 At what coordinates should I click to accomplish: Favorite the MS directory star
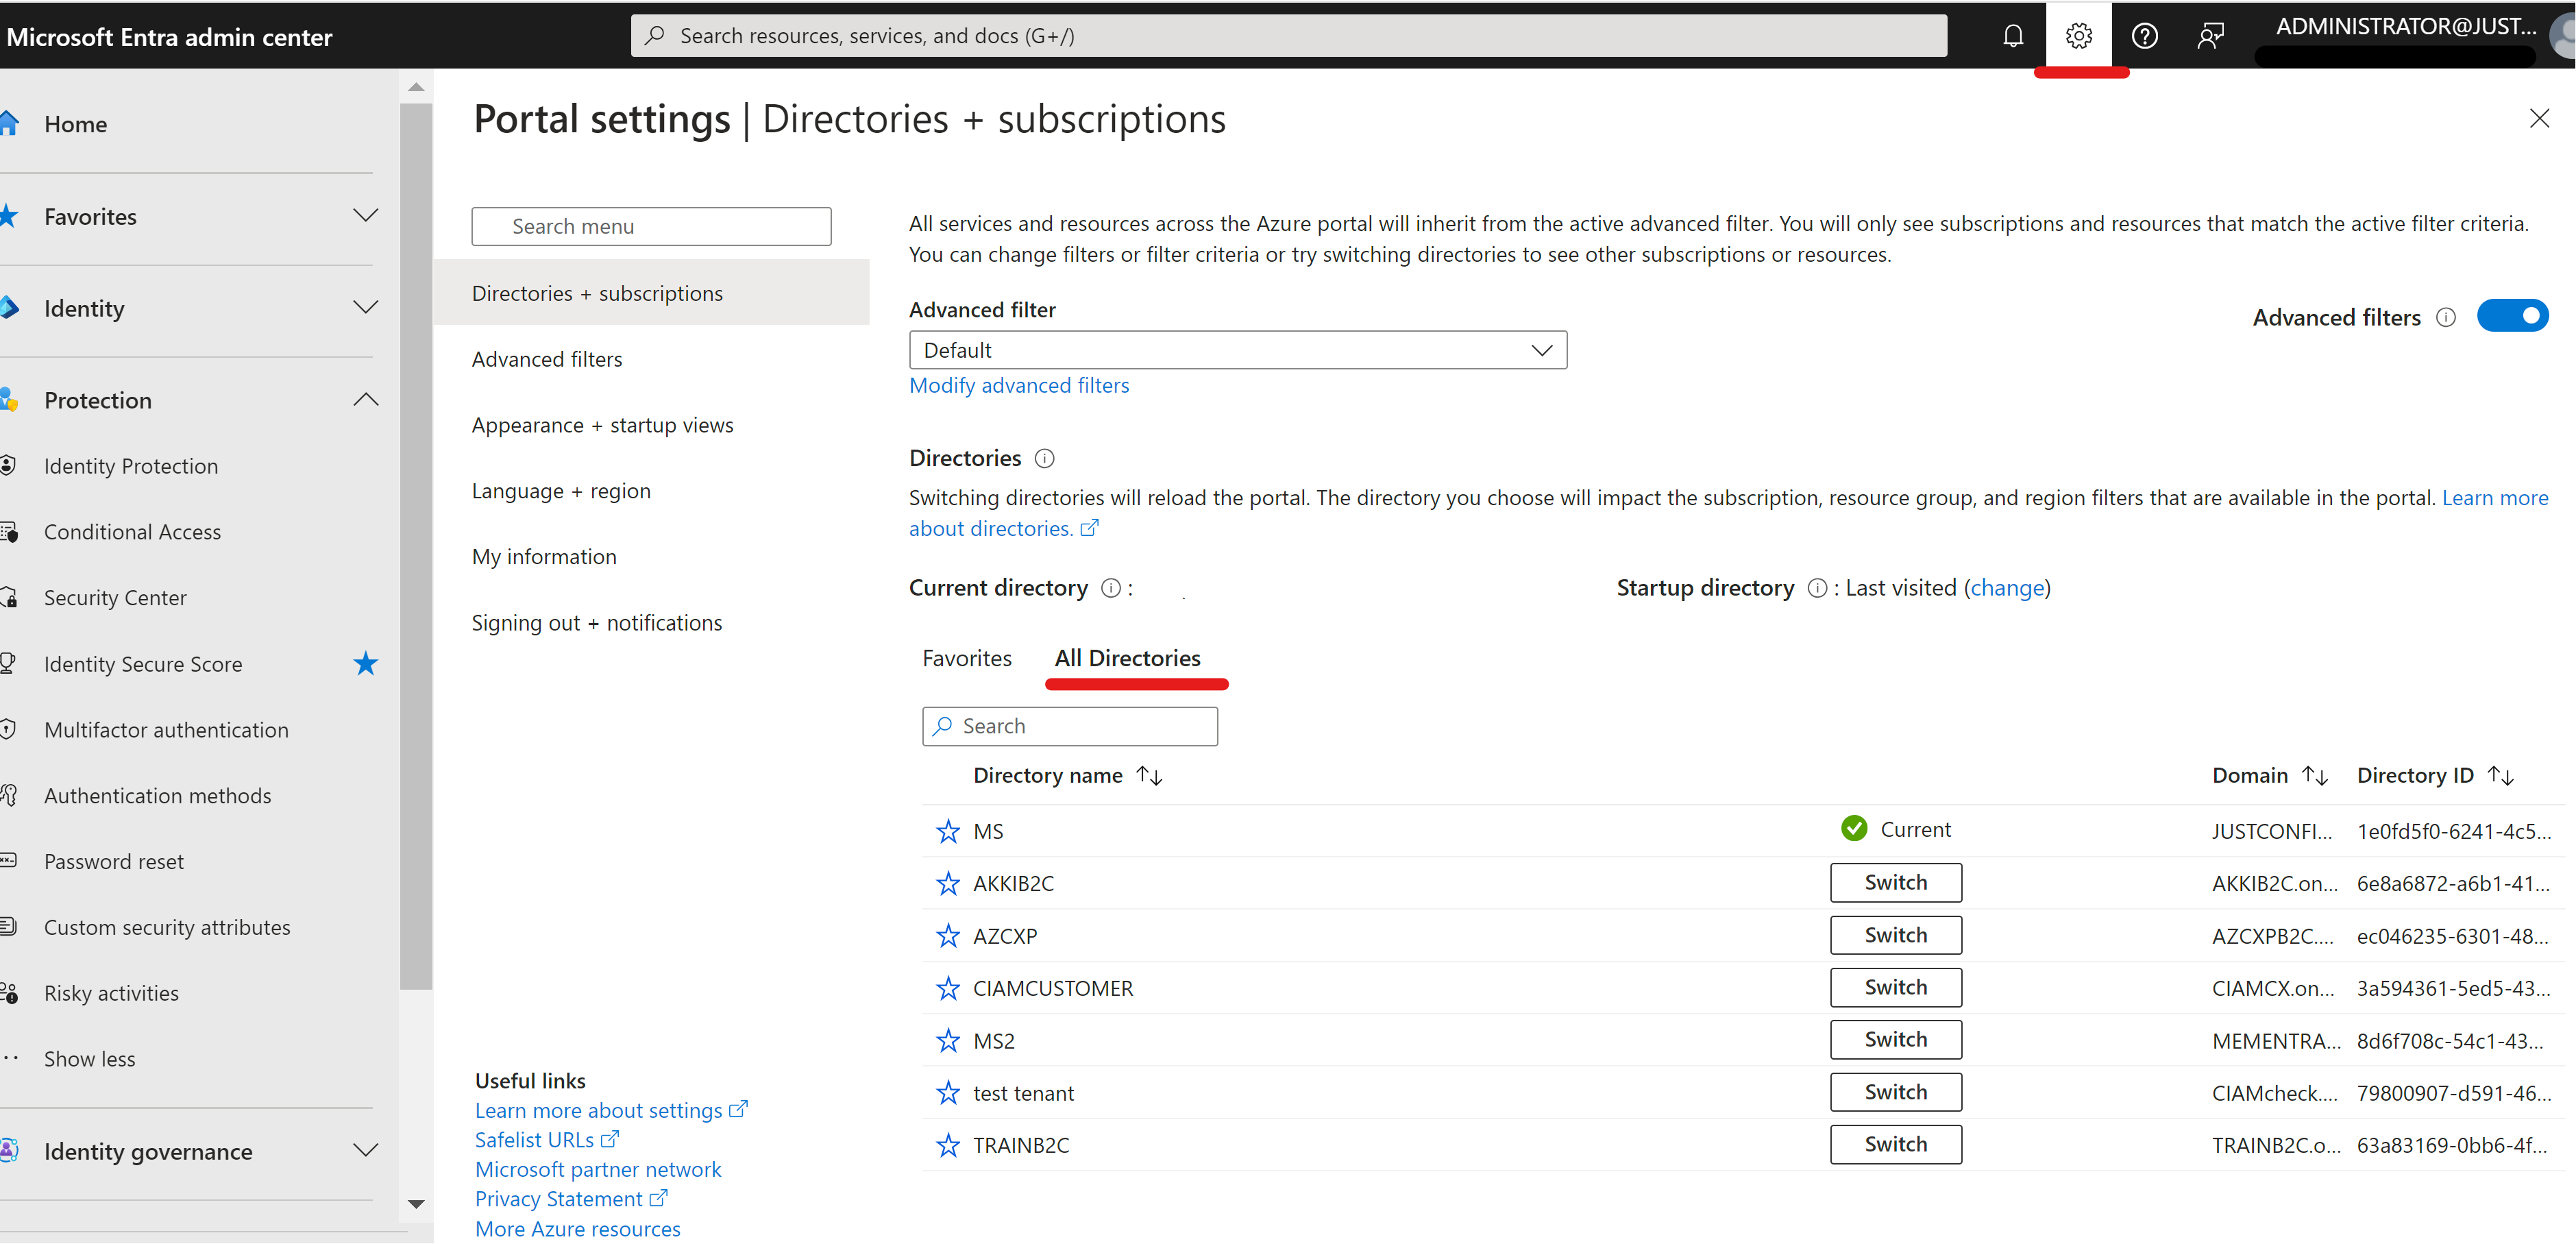point(947,831)
